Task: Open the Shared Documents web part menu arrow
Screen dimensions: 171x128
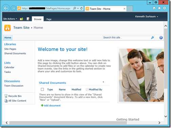Action: coord(103,82)
